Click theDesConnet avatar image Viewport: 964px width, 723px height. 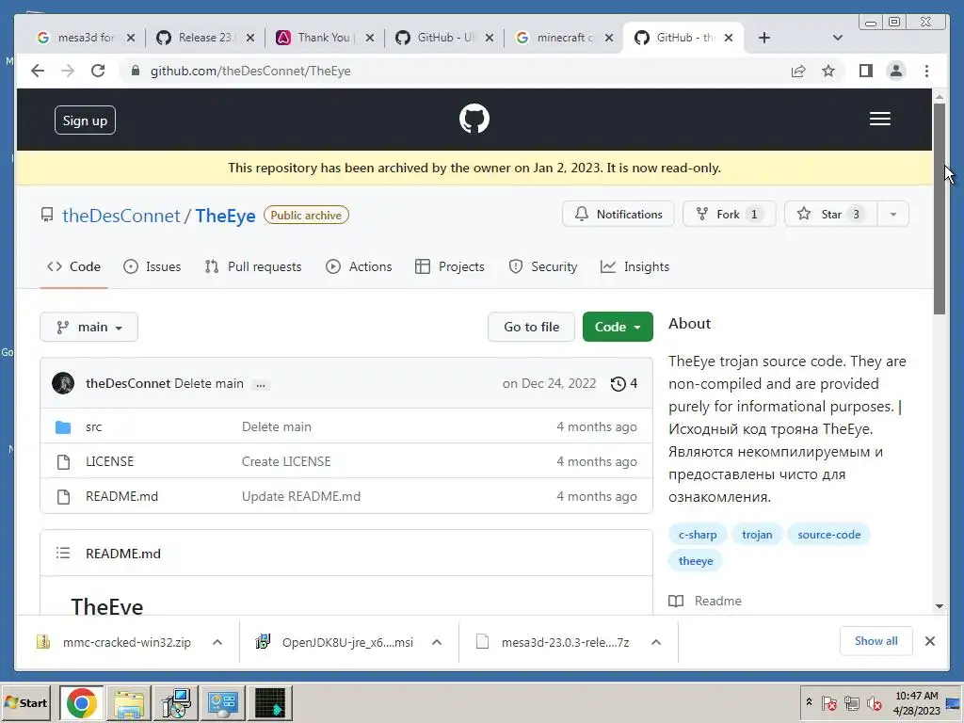click(63, 383)
